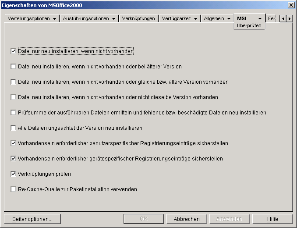The image size is (297, 228).
Task: Select the MSI tab label
Action: (x=241, y=18)
